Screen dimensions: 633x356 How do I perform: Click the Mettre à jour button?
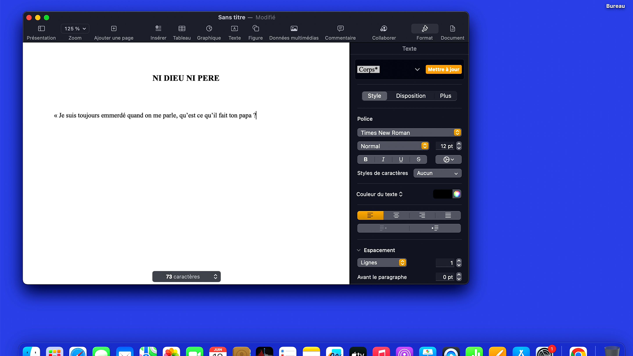pos(443,70)
